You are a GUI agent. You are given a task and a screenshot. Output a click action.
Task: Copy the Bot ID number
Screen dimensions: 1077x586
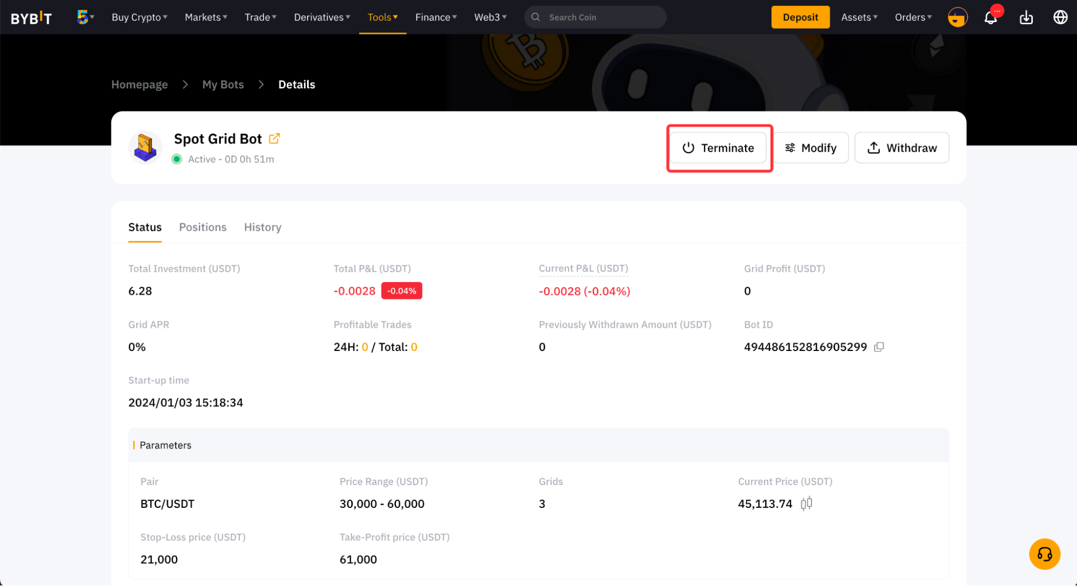click(x=879, y=347)
